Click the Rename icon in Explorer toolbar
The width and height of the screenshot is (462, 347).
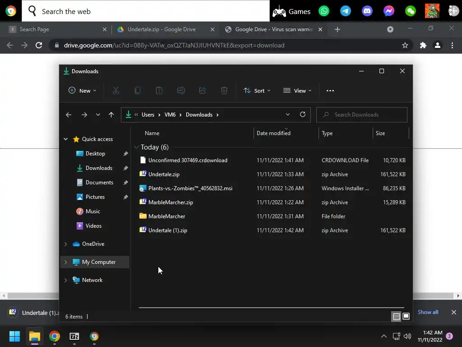pyautogui.click(x=181, y=90)
